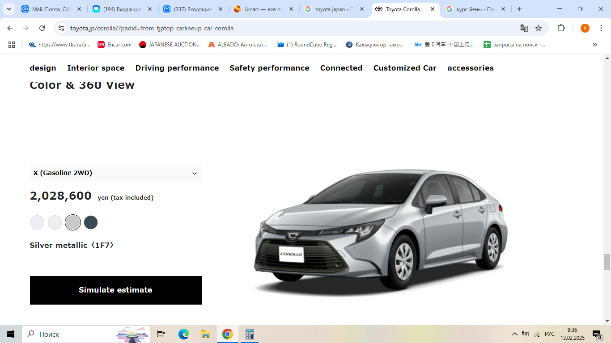
Task: Open the Windows Start menu
Action: pos(11,334)
